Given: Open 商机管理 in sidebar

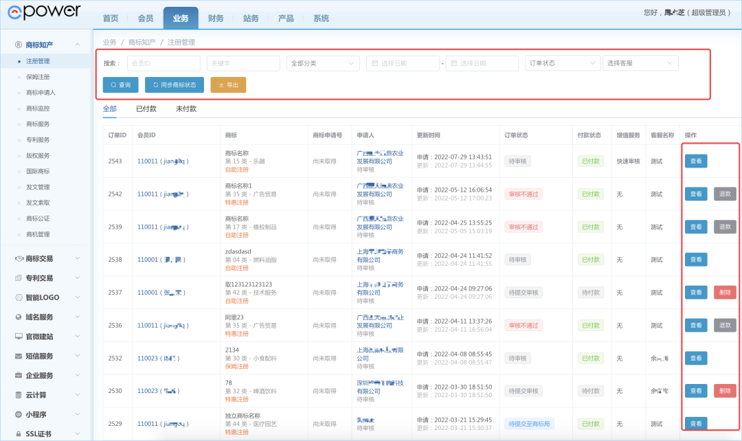Looking at the screenshot, I should (38, 234).
